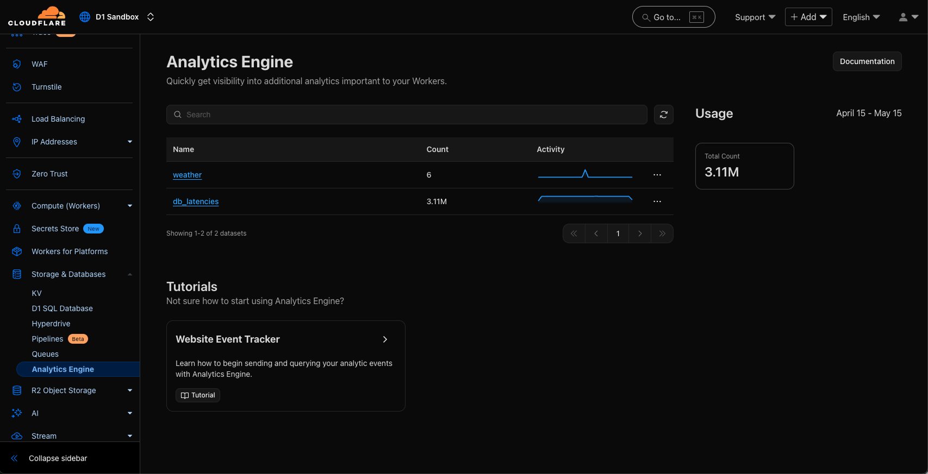
Task: Open more options for db_latencies dataset
Action: click(x=657, y=201)
